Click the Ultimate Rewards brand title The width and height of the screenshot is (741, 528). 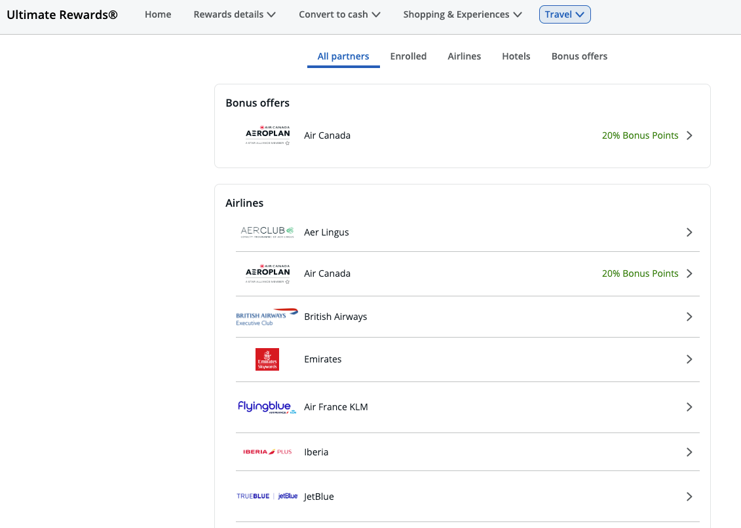point(62,14)
